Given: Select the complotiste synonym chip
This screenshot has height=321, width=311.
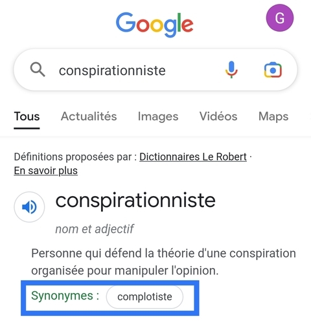Looking at the screenshot, I should click(x=144, y=297).
